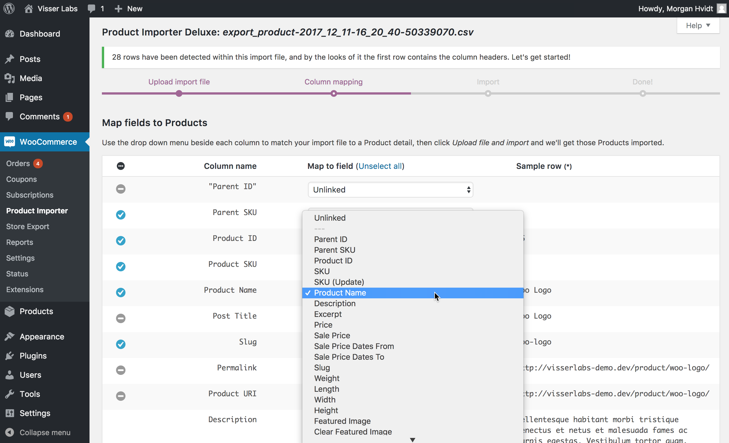Screen dimensions: 729x443
Task: Enable the "Parent ID" column mapping
Action: 121,189
